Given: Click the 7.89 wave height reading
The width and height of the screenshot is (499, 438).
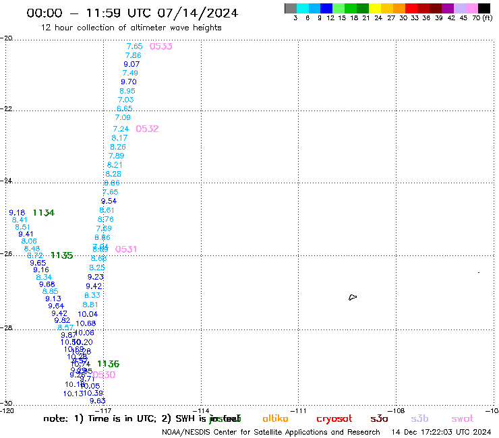Looking at the screenshot, I should (x=116, y=156).
